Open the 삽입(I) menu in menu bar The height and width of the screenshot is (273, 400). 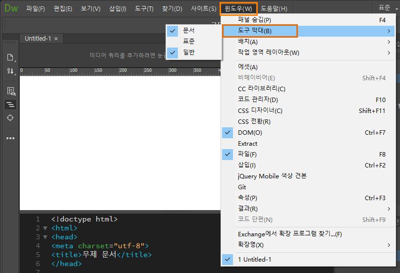coord(117,8)
